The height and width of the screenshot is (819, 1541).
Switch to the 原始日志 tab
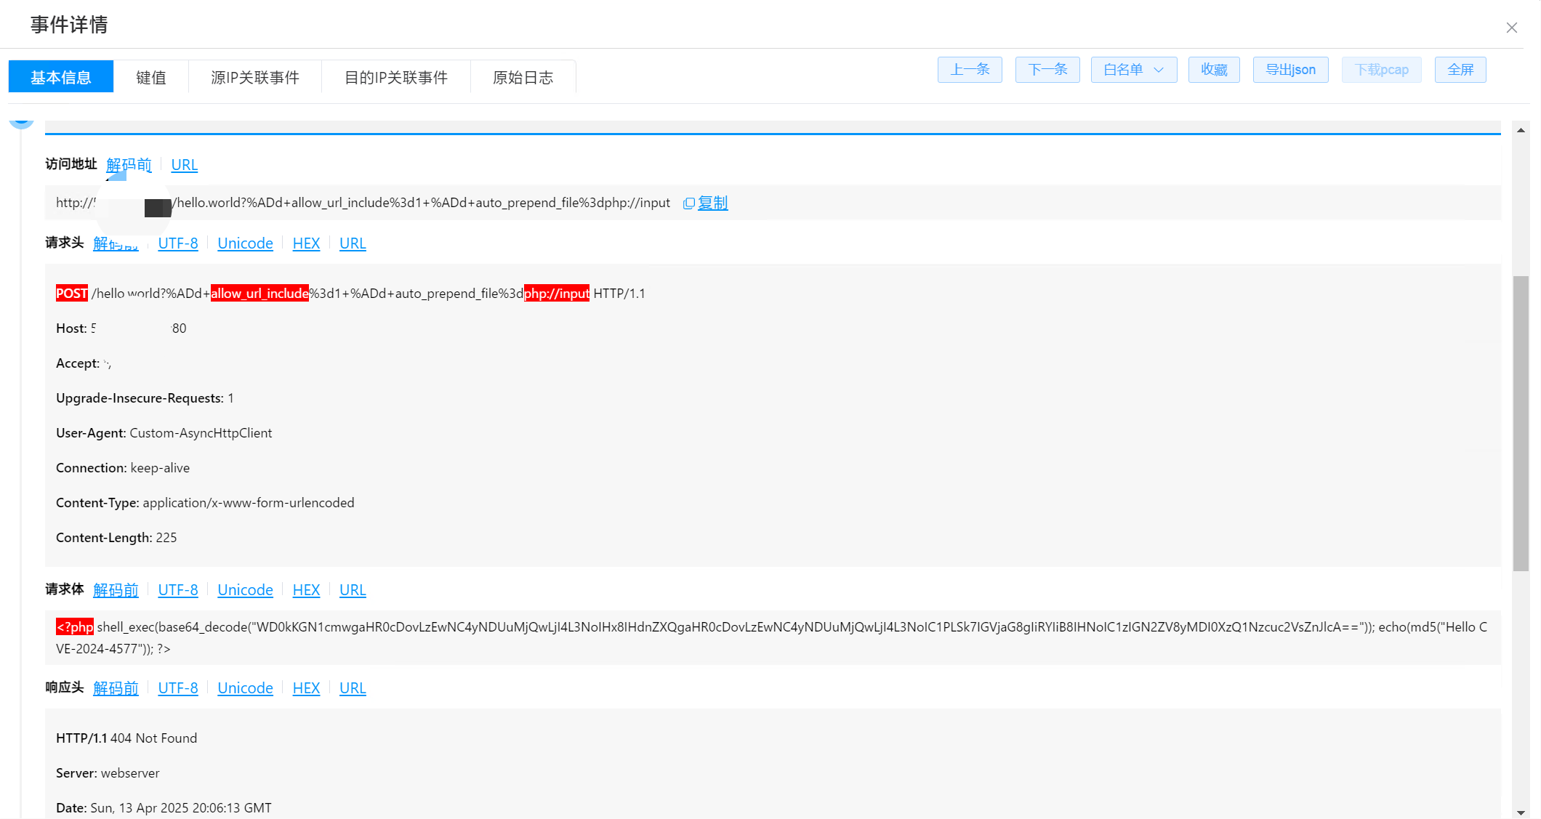pos(523,77)
